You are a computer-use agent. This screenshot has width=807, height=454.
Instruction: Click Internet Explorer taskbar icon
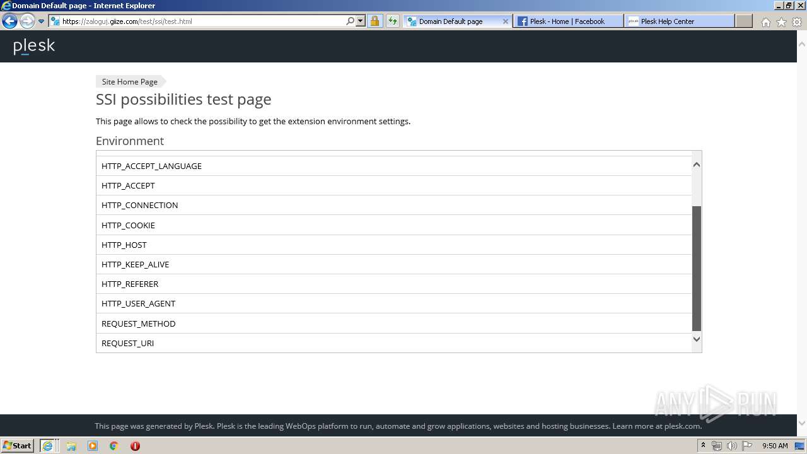pos(47,446)
